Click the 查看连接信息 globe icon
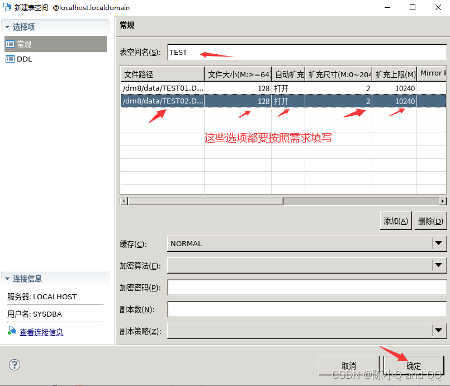The height and width of the screenshot is (386, 450). [x=12, y=332]
